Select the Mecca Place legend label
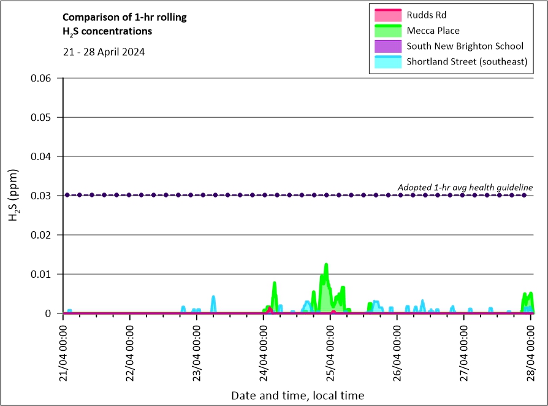This screenshot has height=406, width=548. (433, 30)
